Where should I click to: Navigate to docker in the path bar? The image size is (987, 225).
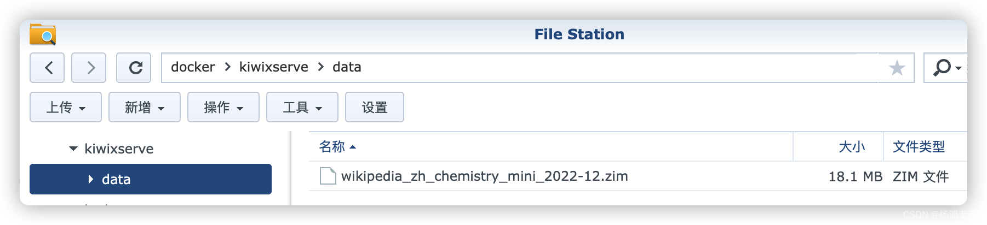193,67
